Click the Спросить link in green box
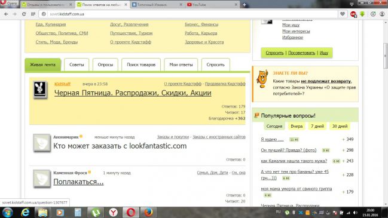 (x=274, y=53)
